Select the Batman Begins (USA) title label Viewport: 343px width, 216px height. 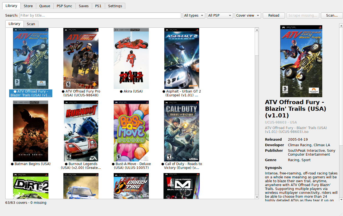pos(30,164)
